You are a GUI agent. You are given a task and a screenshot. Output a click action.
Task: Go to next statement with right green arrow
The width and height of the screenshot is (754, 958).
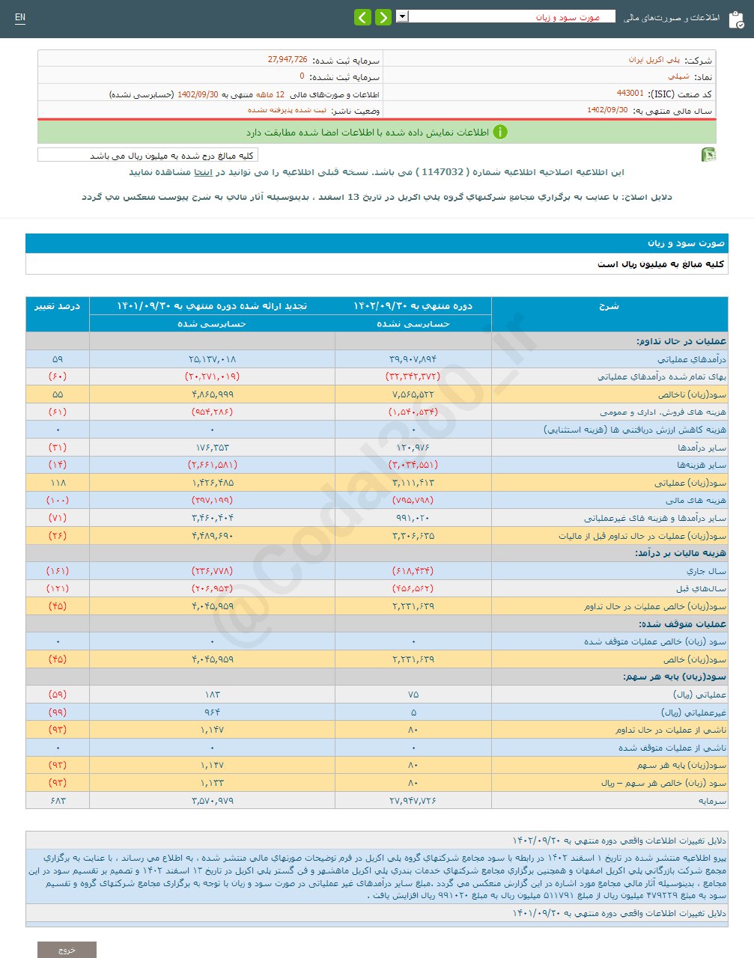pyautogui.click(x=383, y=16)
